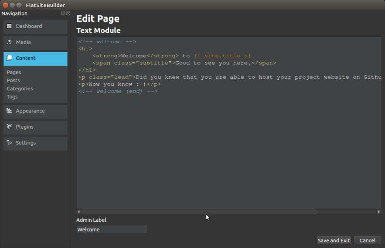Viewport: 385px width, 248px height.
Task: Click inside the HTML code editor area
Action: (229, 144)
